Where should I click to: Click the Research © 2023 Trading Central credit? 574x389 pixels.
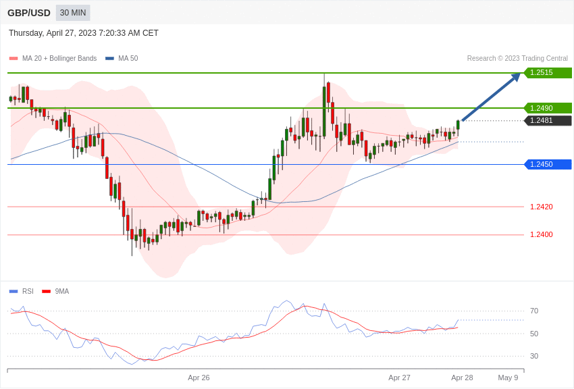517,59
